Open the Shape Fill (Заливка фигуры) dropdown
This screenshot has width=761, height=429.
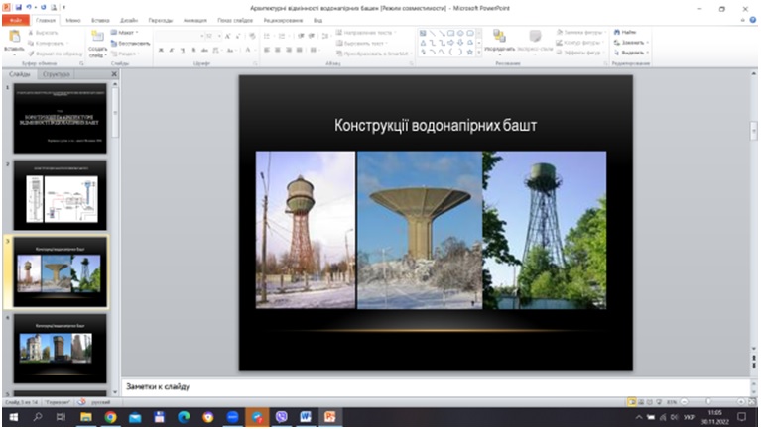(x=581, y=32)
